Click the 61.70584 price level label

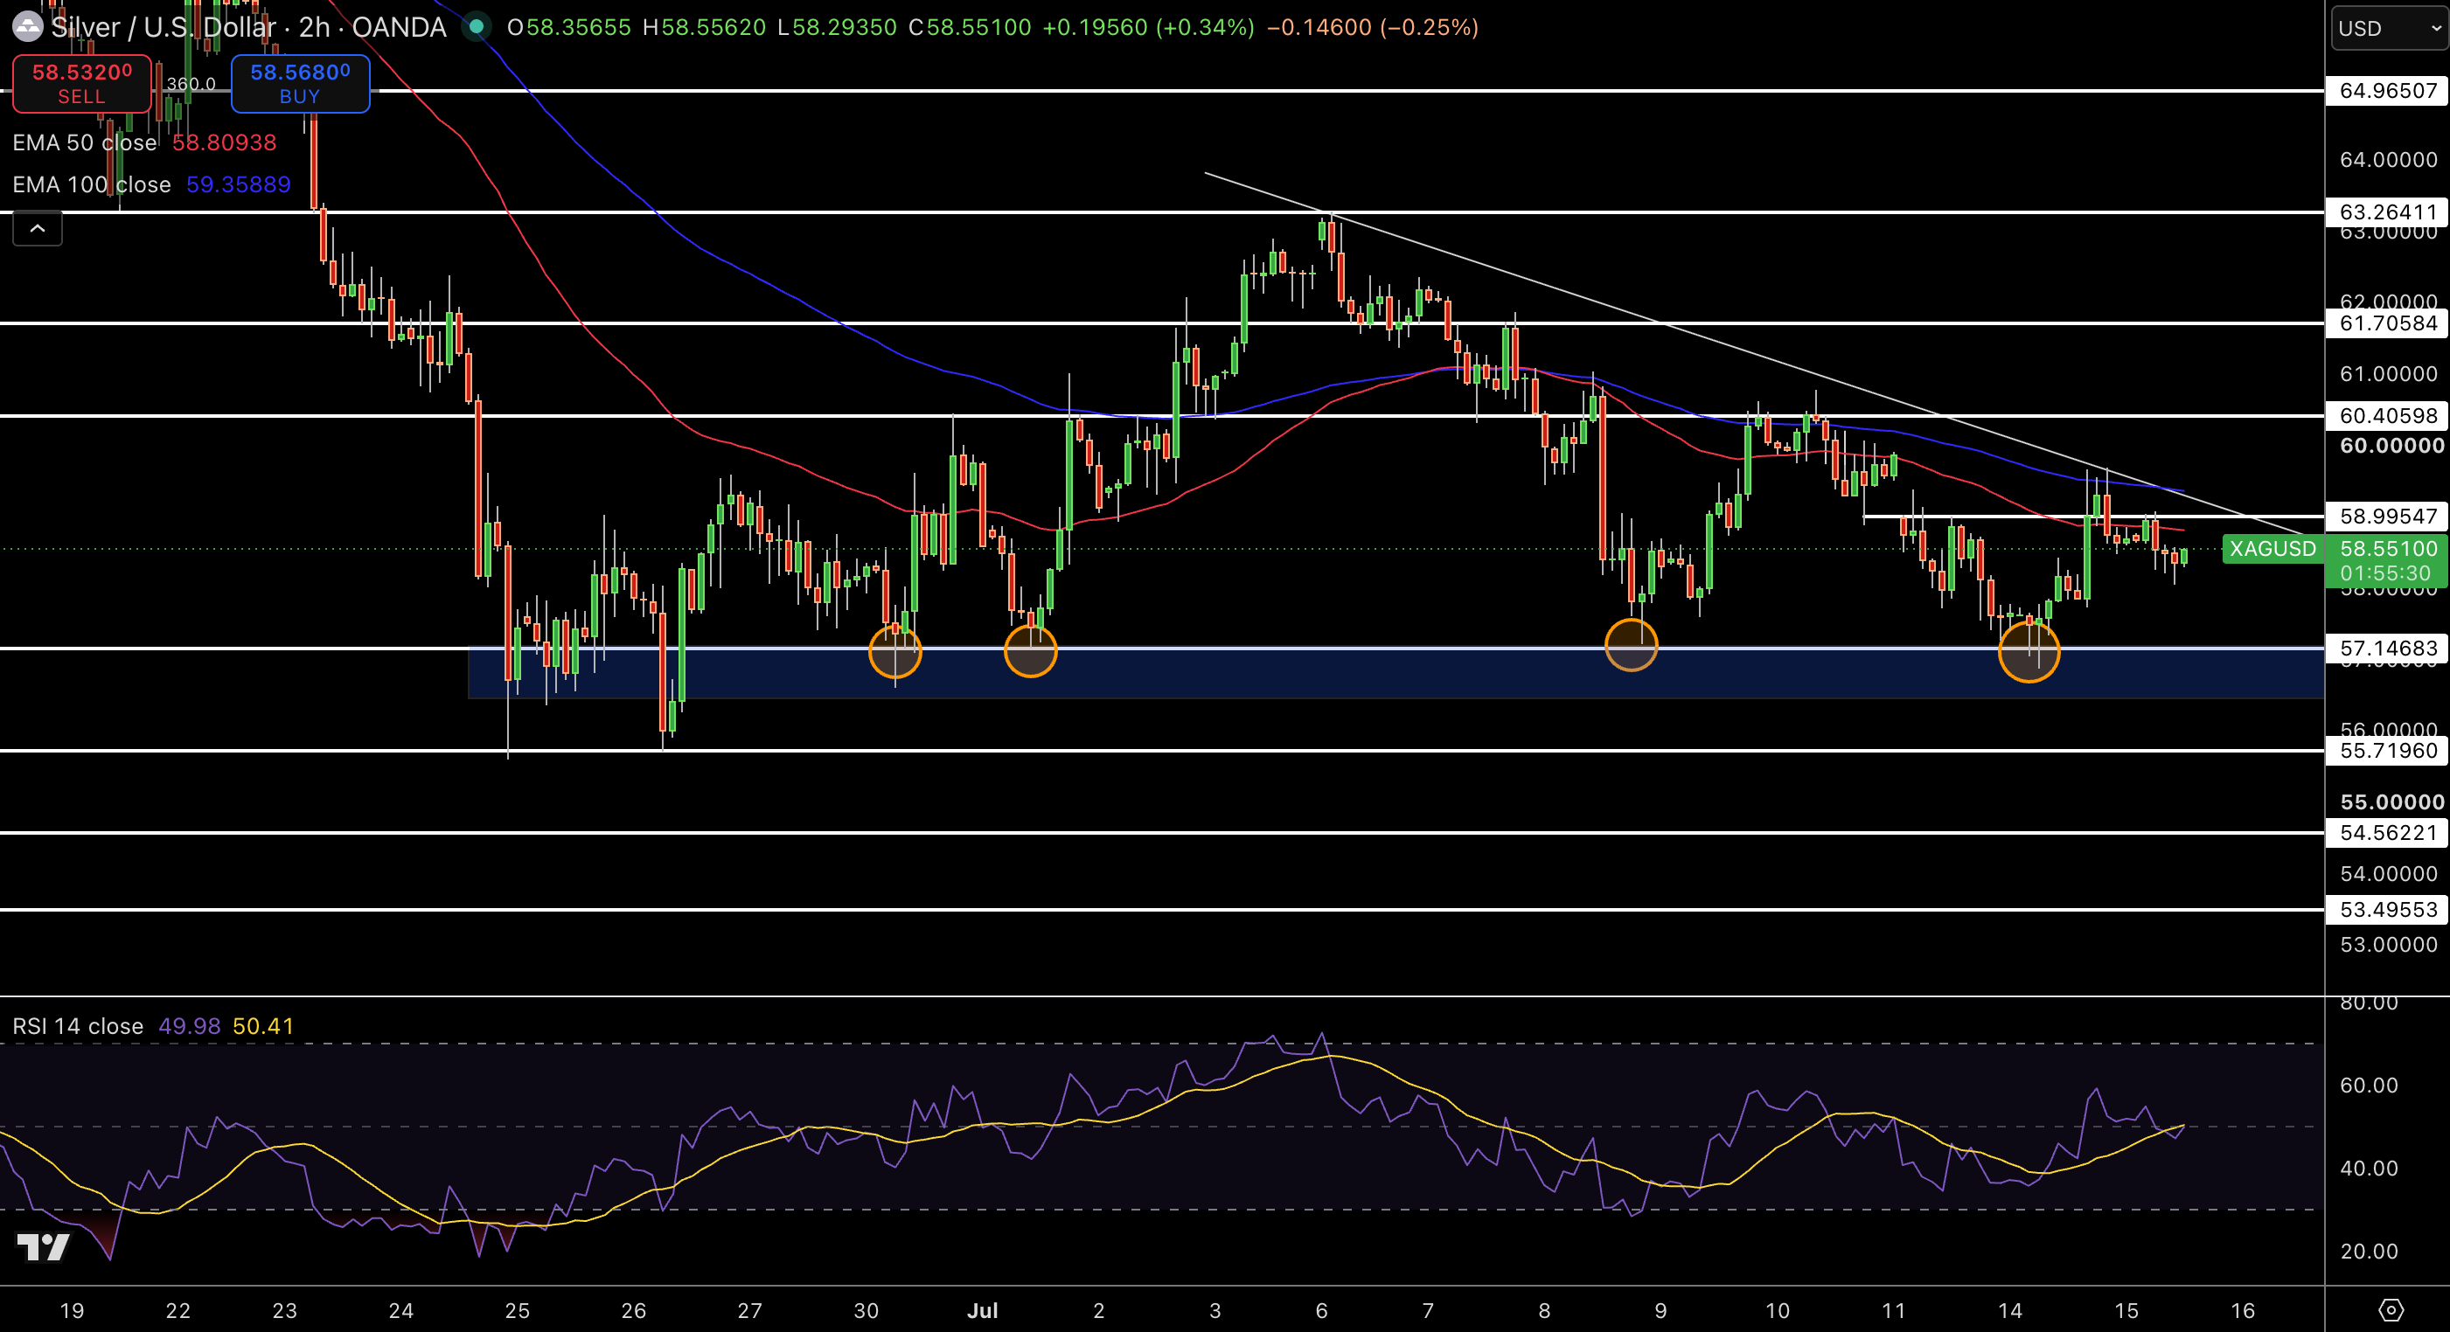(x=2387, y=323)
